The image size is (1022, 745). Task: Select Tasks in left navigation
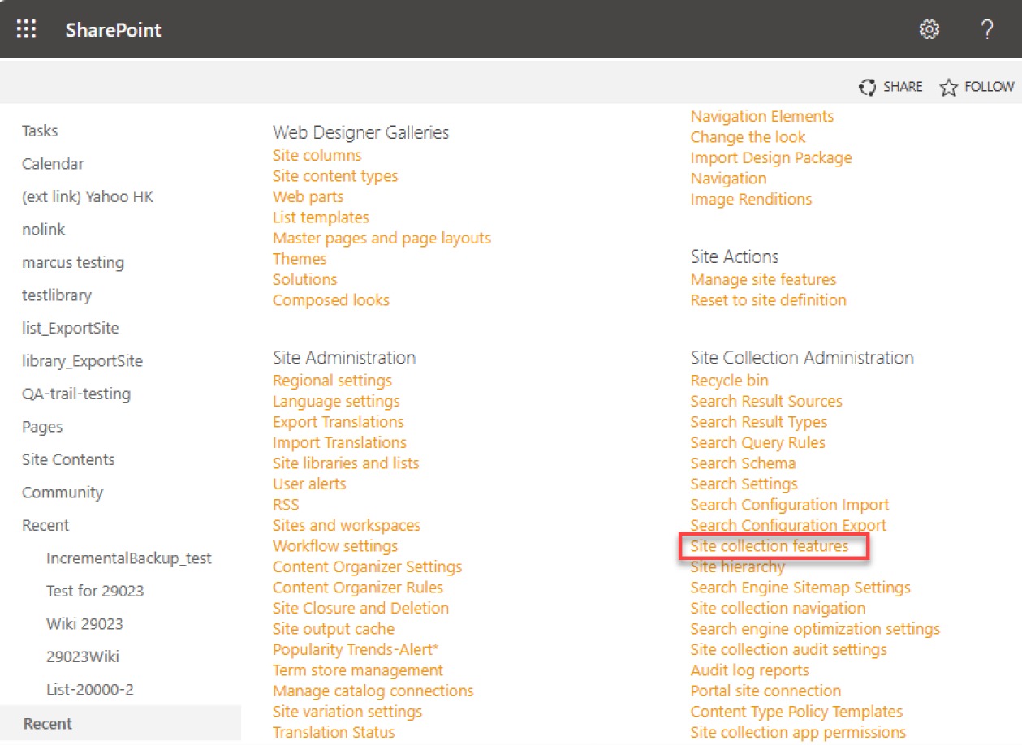(40, 131)
